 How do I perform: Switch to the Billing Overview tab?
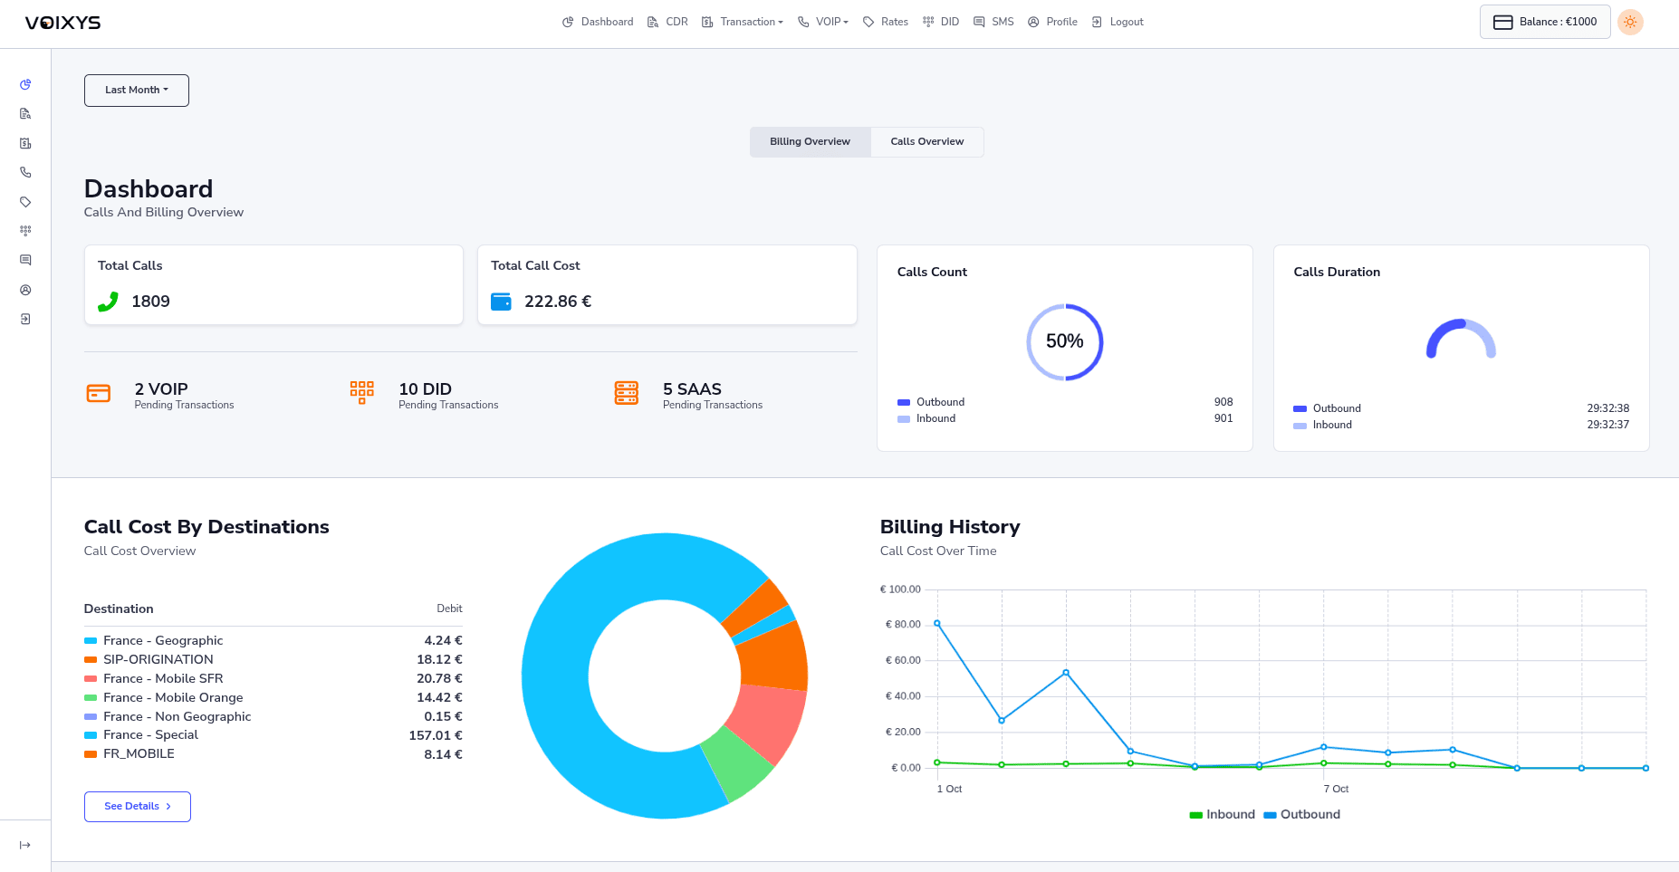pos(811,142)
